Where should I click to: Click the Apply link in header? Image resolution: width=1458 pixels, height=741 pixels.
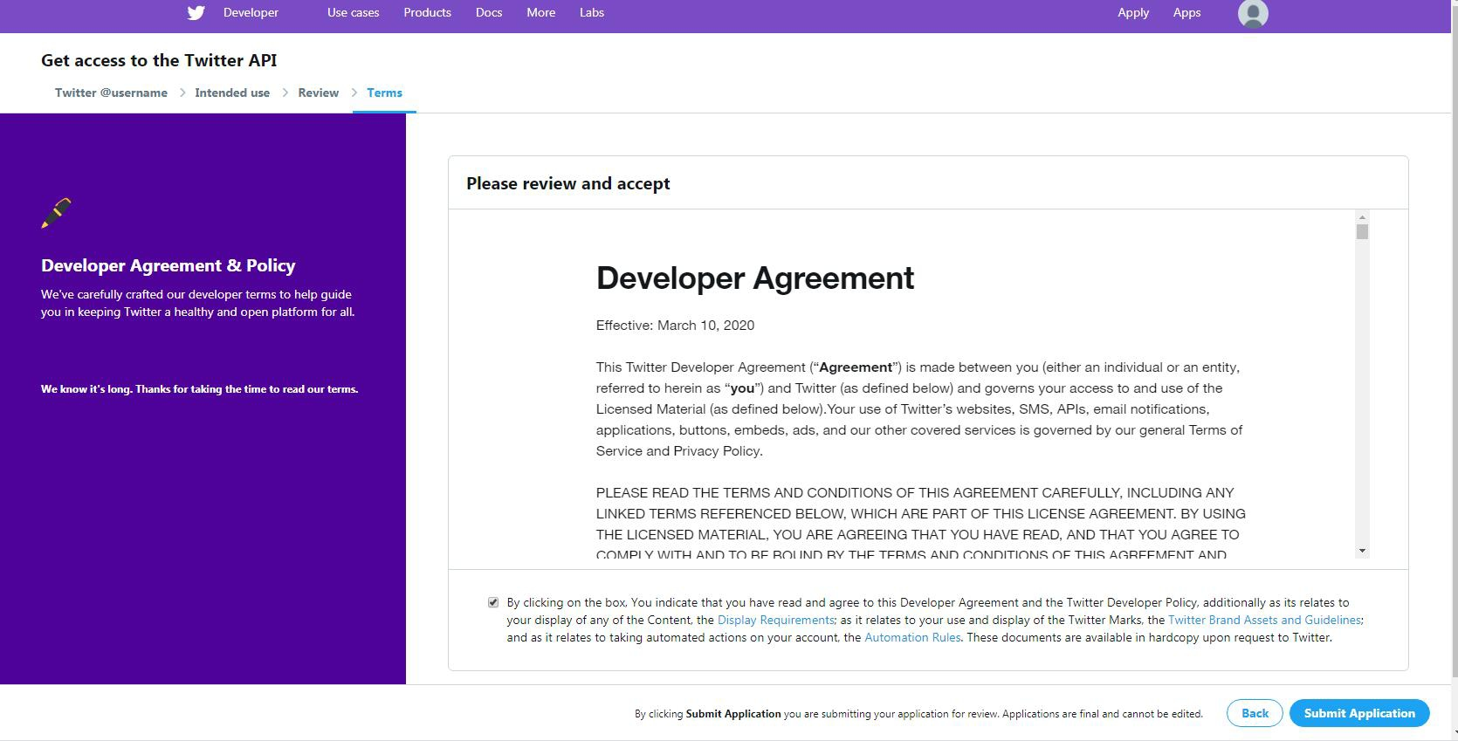1133,12
